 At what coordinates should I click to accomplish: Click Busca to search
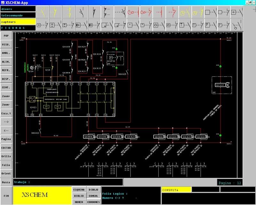click(x=6, y=182)
